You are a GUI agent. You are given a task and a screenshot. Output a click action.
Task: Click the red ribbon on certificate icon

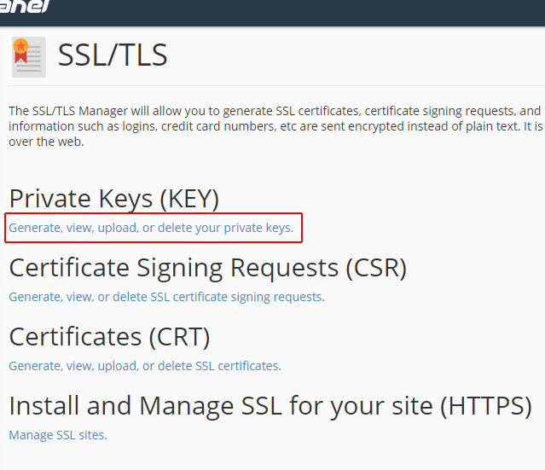[x=20, y=58]
